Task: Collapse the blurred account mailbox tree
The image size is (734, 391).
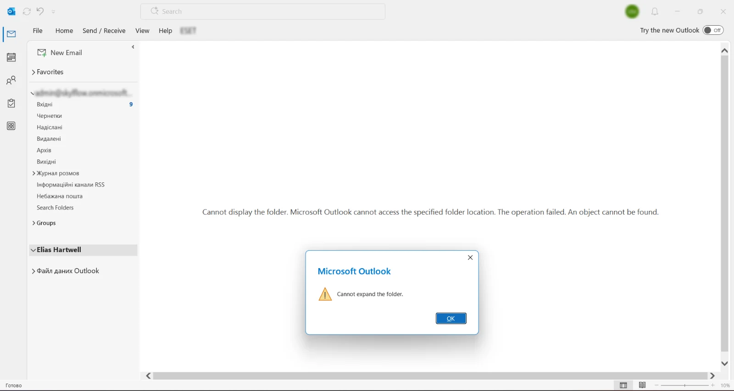Action: (33, 93)
